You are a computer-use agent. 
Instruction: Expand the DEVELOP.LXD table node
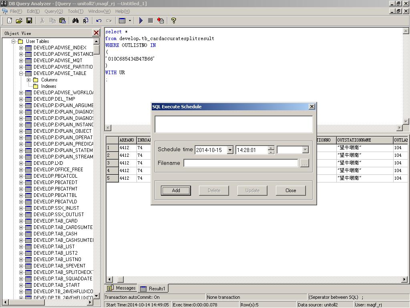tap(21, 163)
